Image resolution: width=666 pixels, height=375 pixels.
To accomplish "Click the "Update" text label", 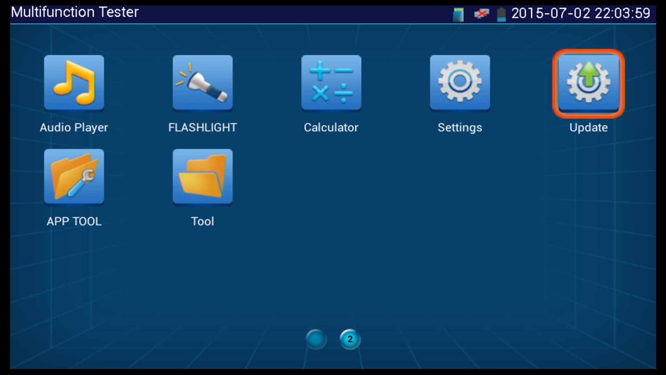I will pyautogui.click(x=588, y=128).
